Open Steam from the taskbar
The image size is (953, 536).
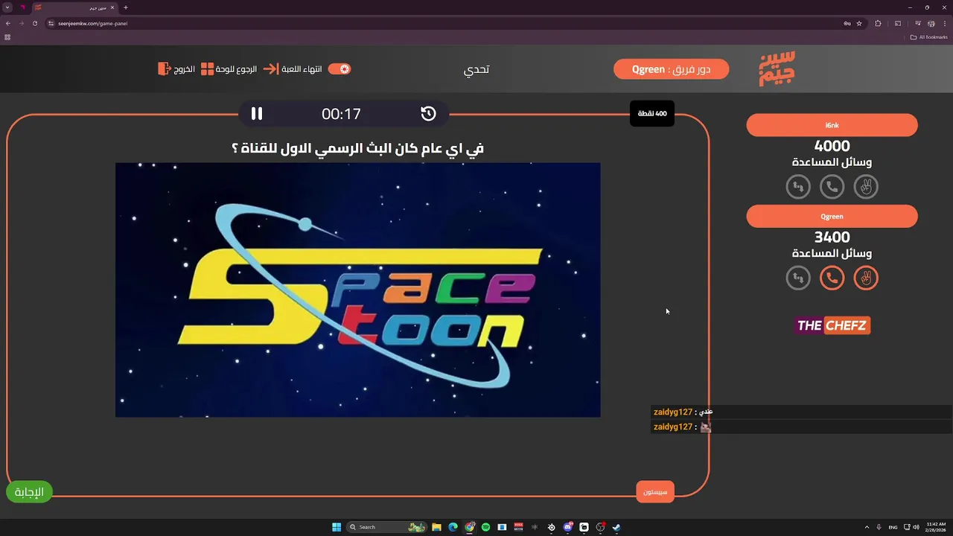pyautogui.click(x=616, y=527)
